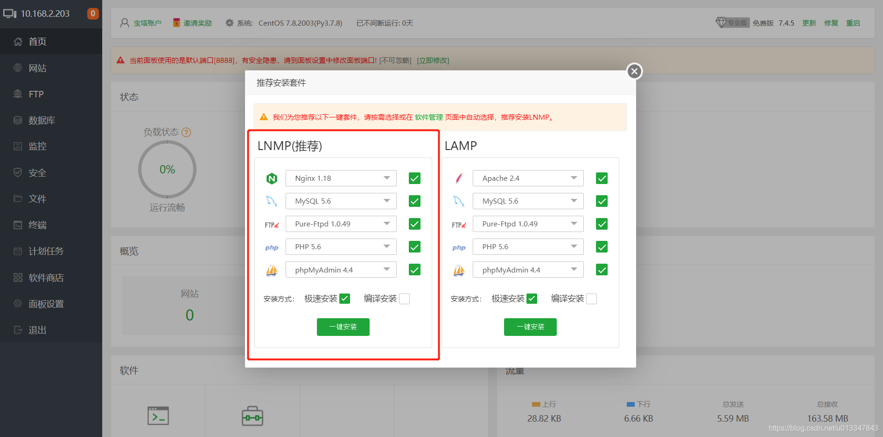Click the 网站 count card showing 0

click(x=189, y=306)
